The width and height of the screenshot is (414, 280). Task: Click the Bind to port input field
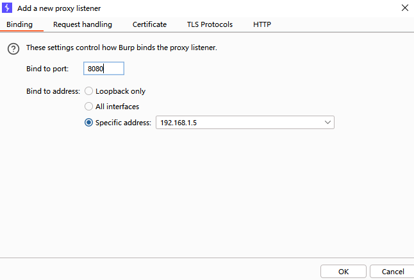pos(104,69)
